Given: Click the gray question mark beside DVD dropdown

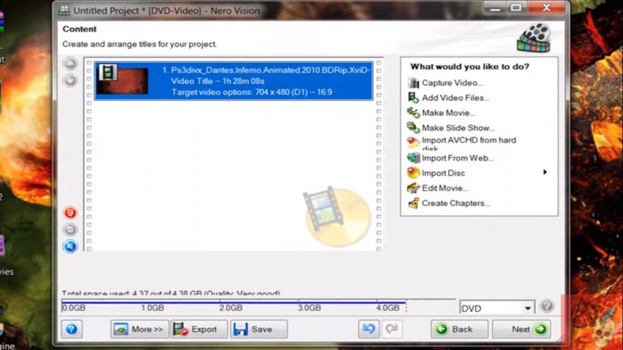Looking at the screenshot, I should (x=547, y=306).
